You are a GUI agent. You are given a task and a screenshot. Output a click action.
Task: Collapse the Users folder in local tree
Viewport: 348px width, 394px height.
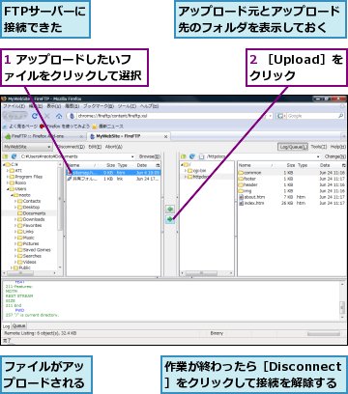[x=9, y=189]
